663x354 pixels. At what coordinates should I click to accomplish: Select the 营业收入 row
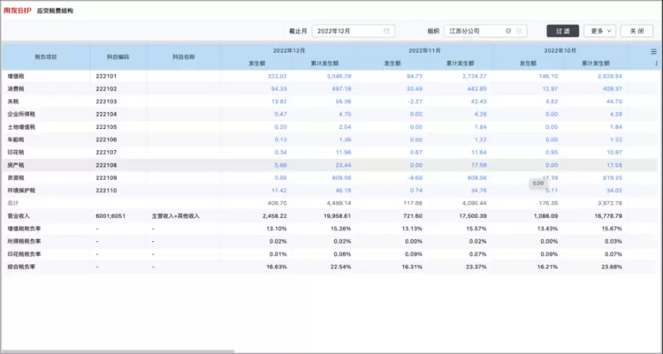[44, 215]
